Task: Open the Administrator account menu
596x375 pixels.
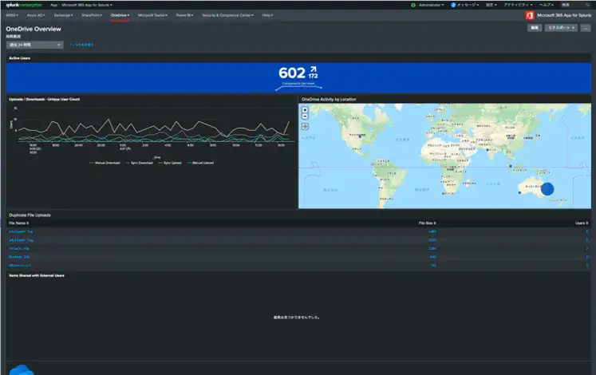Action: tap(431, 5)
